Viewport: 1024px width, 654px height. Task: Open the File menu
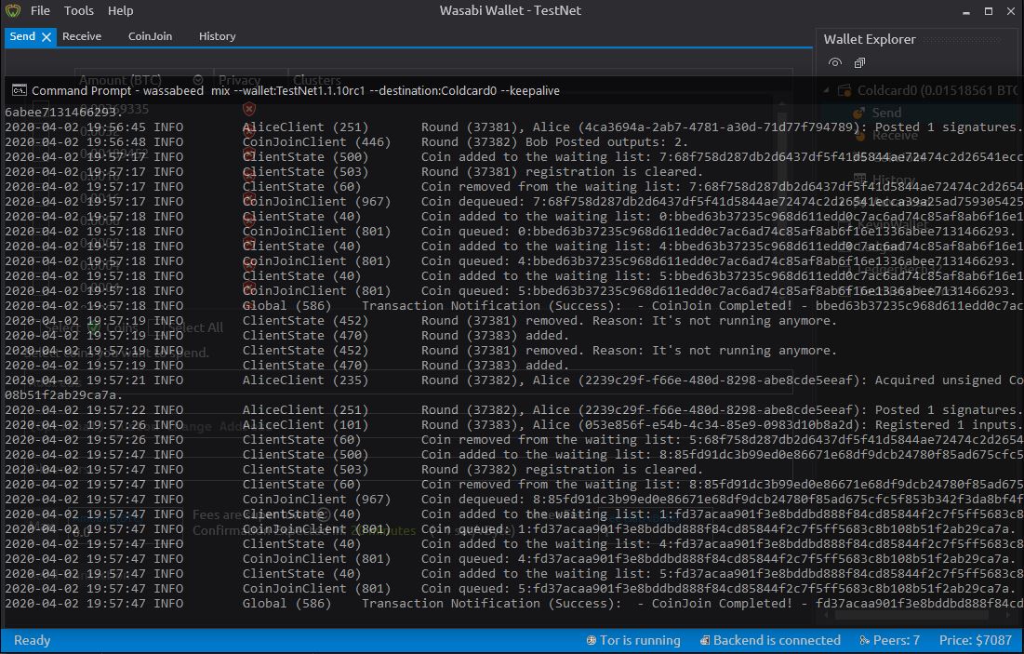click(x=40, y=10)
